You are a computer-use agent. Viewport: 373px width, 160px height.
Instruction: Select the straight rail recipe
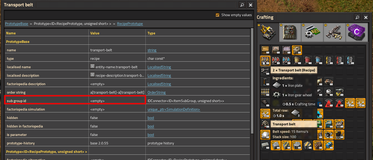click(x=265, y=93)
